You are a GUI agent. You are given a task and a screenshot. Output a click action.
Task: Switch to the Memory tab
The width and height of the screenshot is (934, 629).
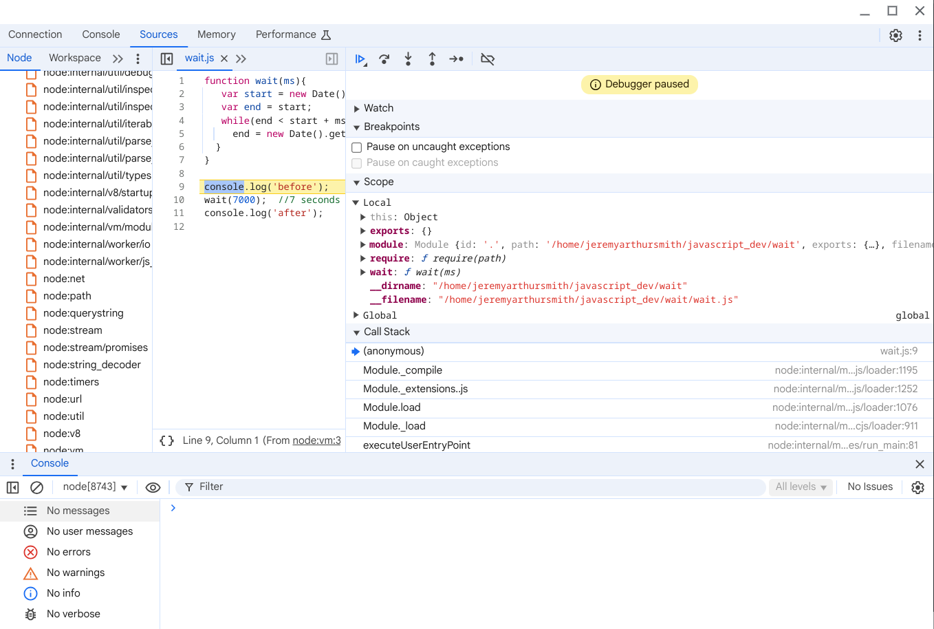tap(217, 34)
